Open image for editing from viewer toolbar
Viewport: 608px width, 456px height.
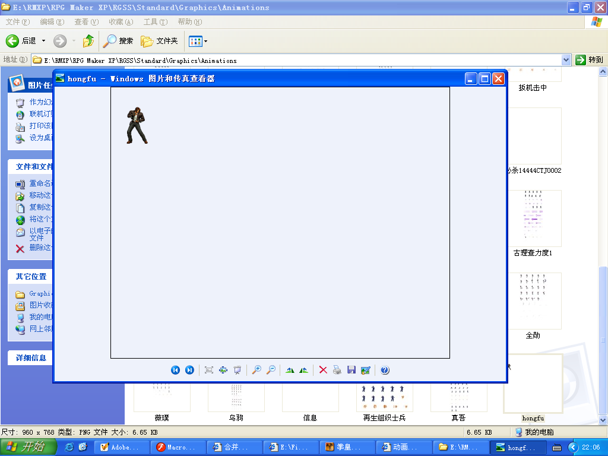coord(366,370)
